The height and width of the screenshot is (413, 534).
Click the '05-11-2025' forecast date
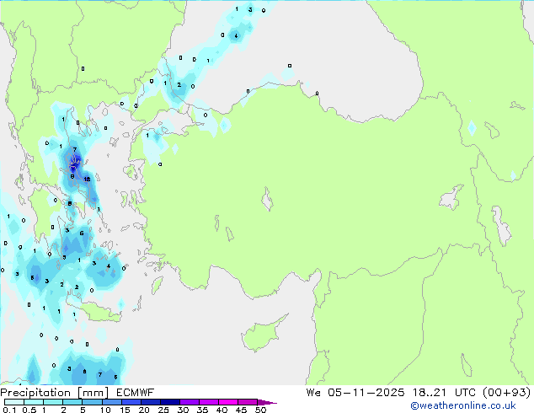[x=366, y=393]
